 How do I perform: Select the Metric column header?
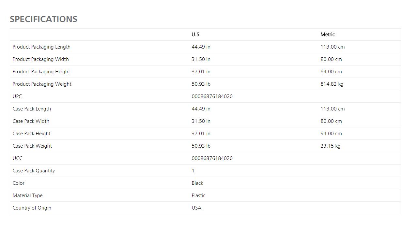pos(328,35)
